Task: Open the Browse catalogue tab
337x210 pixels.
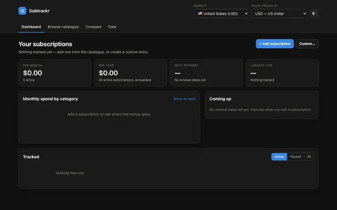Action: coord(63,27)
